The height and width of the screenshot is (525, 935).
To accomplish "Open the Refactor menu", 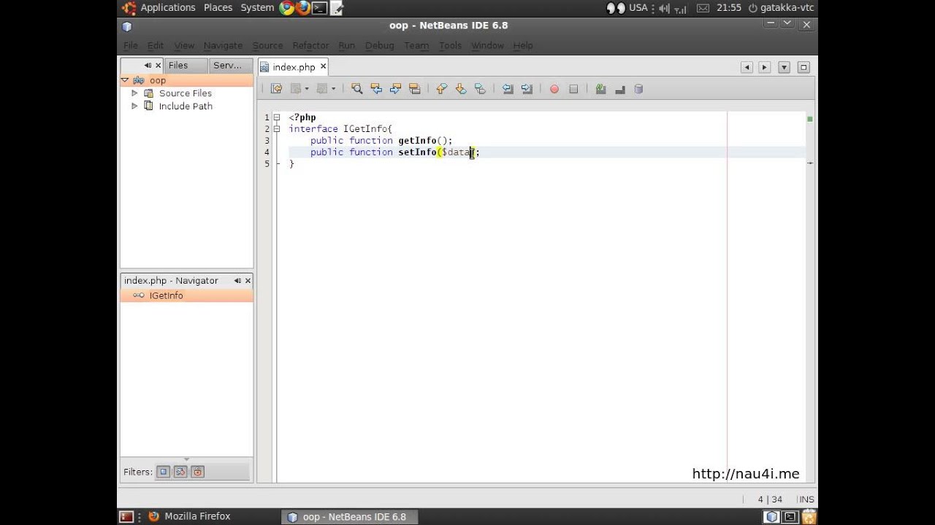I will [x=310, y=45].
